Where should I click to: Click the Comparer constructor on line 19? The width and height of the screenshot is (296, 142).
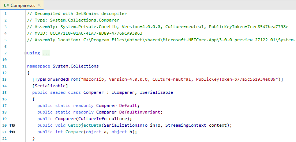point(65,119)
